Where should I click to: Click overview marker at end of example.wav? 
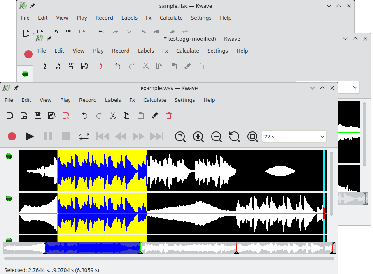333,248
